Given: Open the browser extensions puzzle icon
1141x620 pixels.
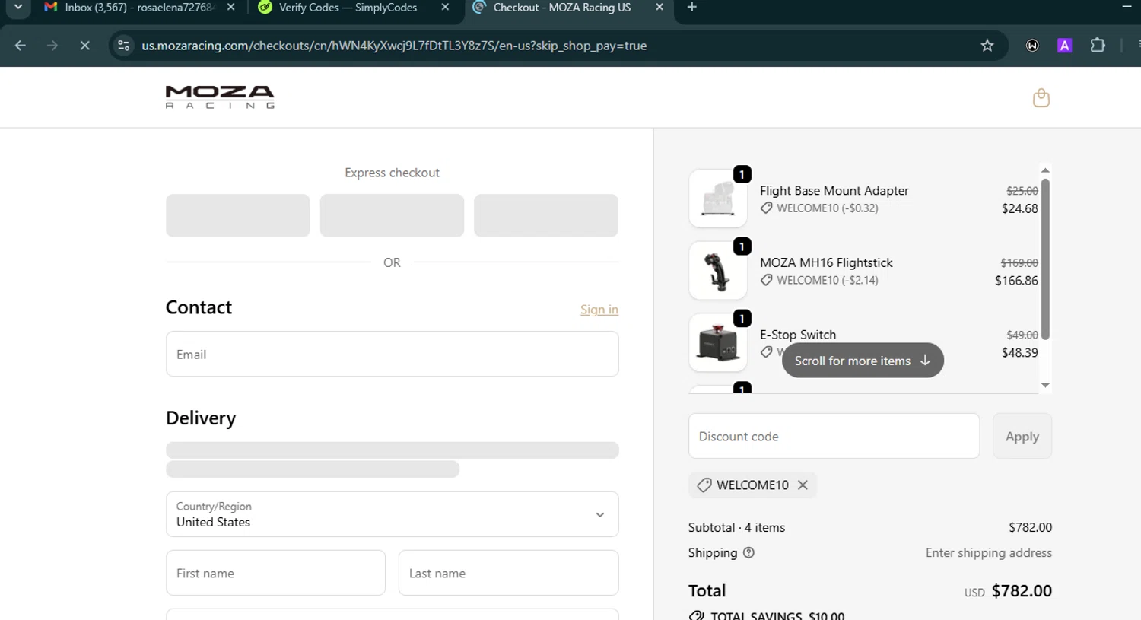Looking at the screenshot, I should tap(1098, 46).
